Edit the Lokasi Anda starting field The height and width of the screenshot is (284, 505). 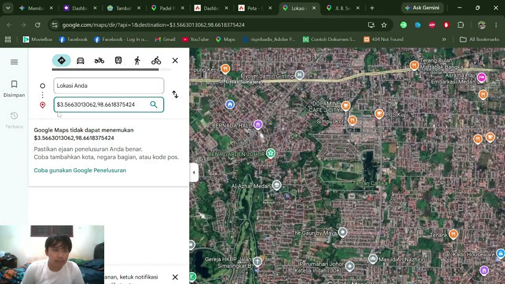click(x=109, y=86)
